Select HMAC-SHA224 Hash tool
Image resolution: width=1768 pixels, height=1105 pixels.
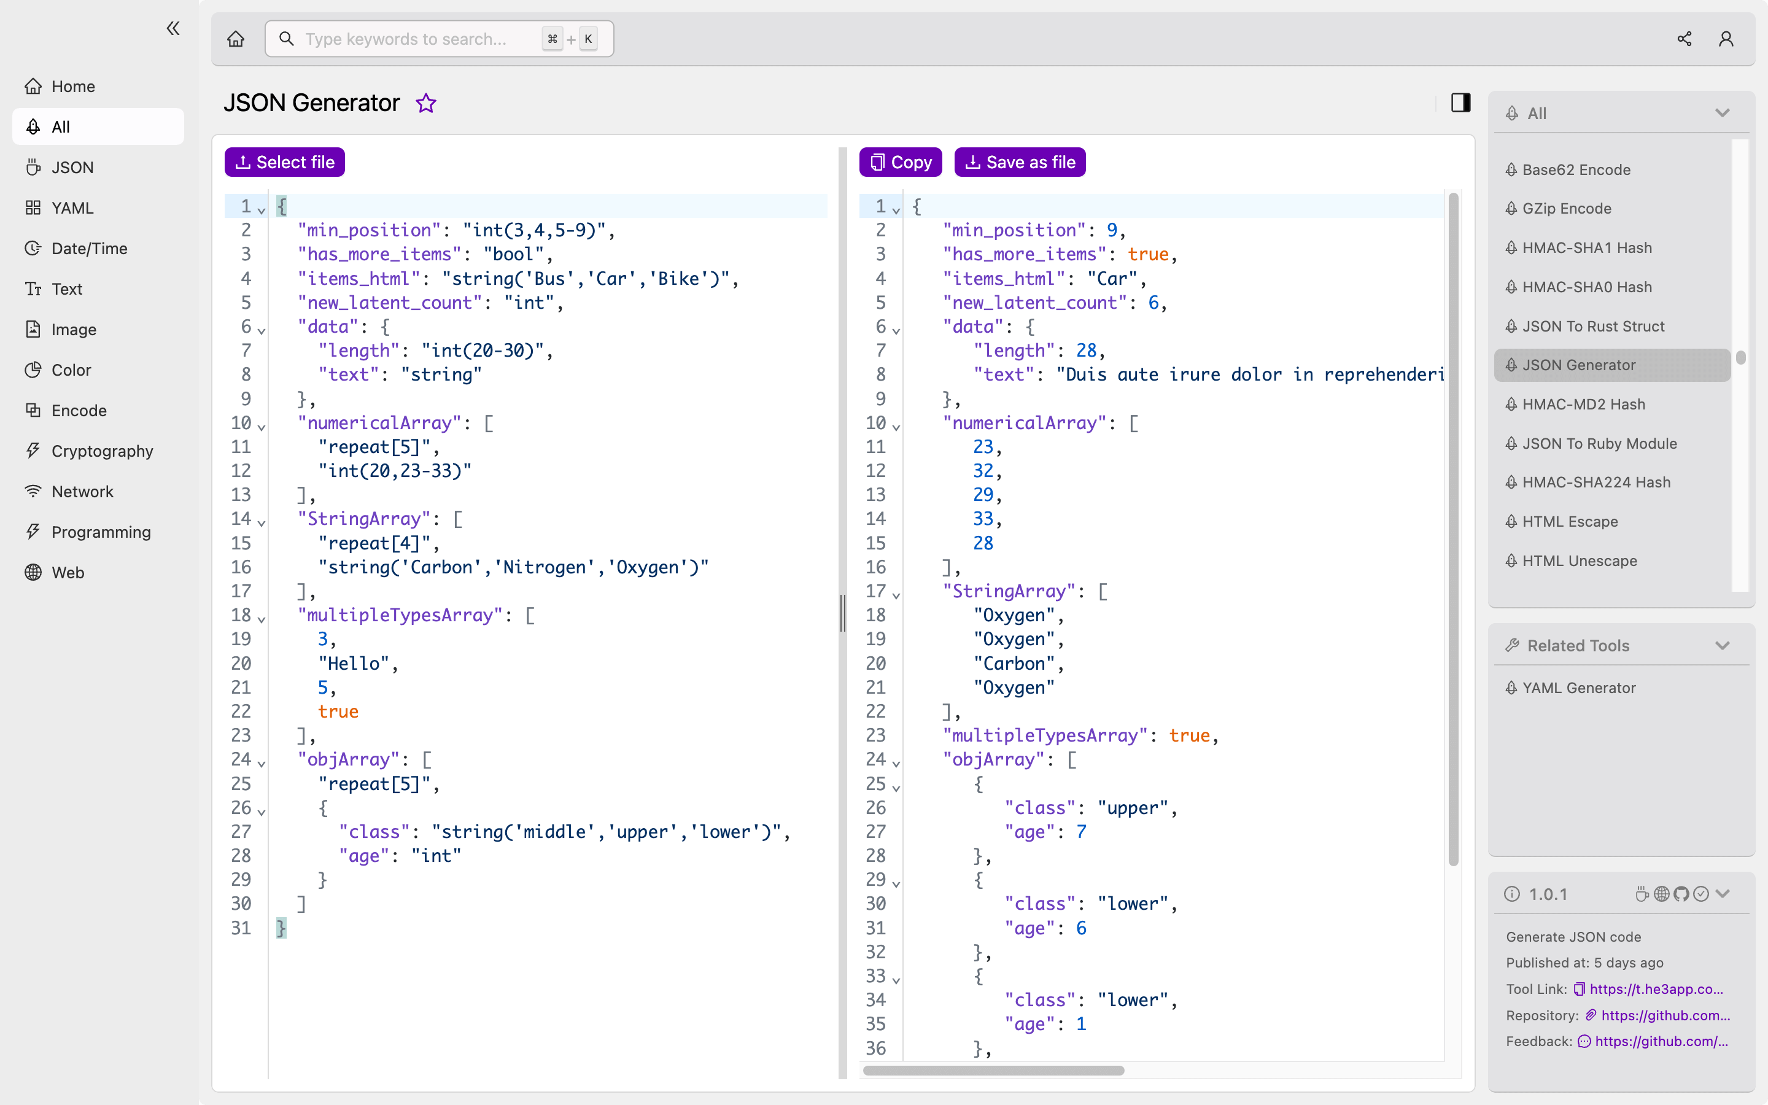1611,483
